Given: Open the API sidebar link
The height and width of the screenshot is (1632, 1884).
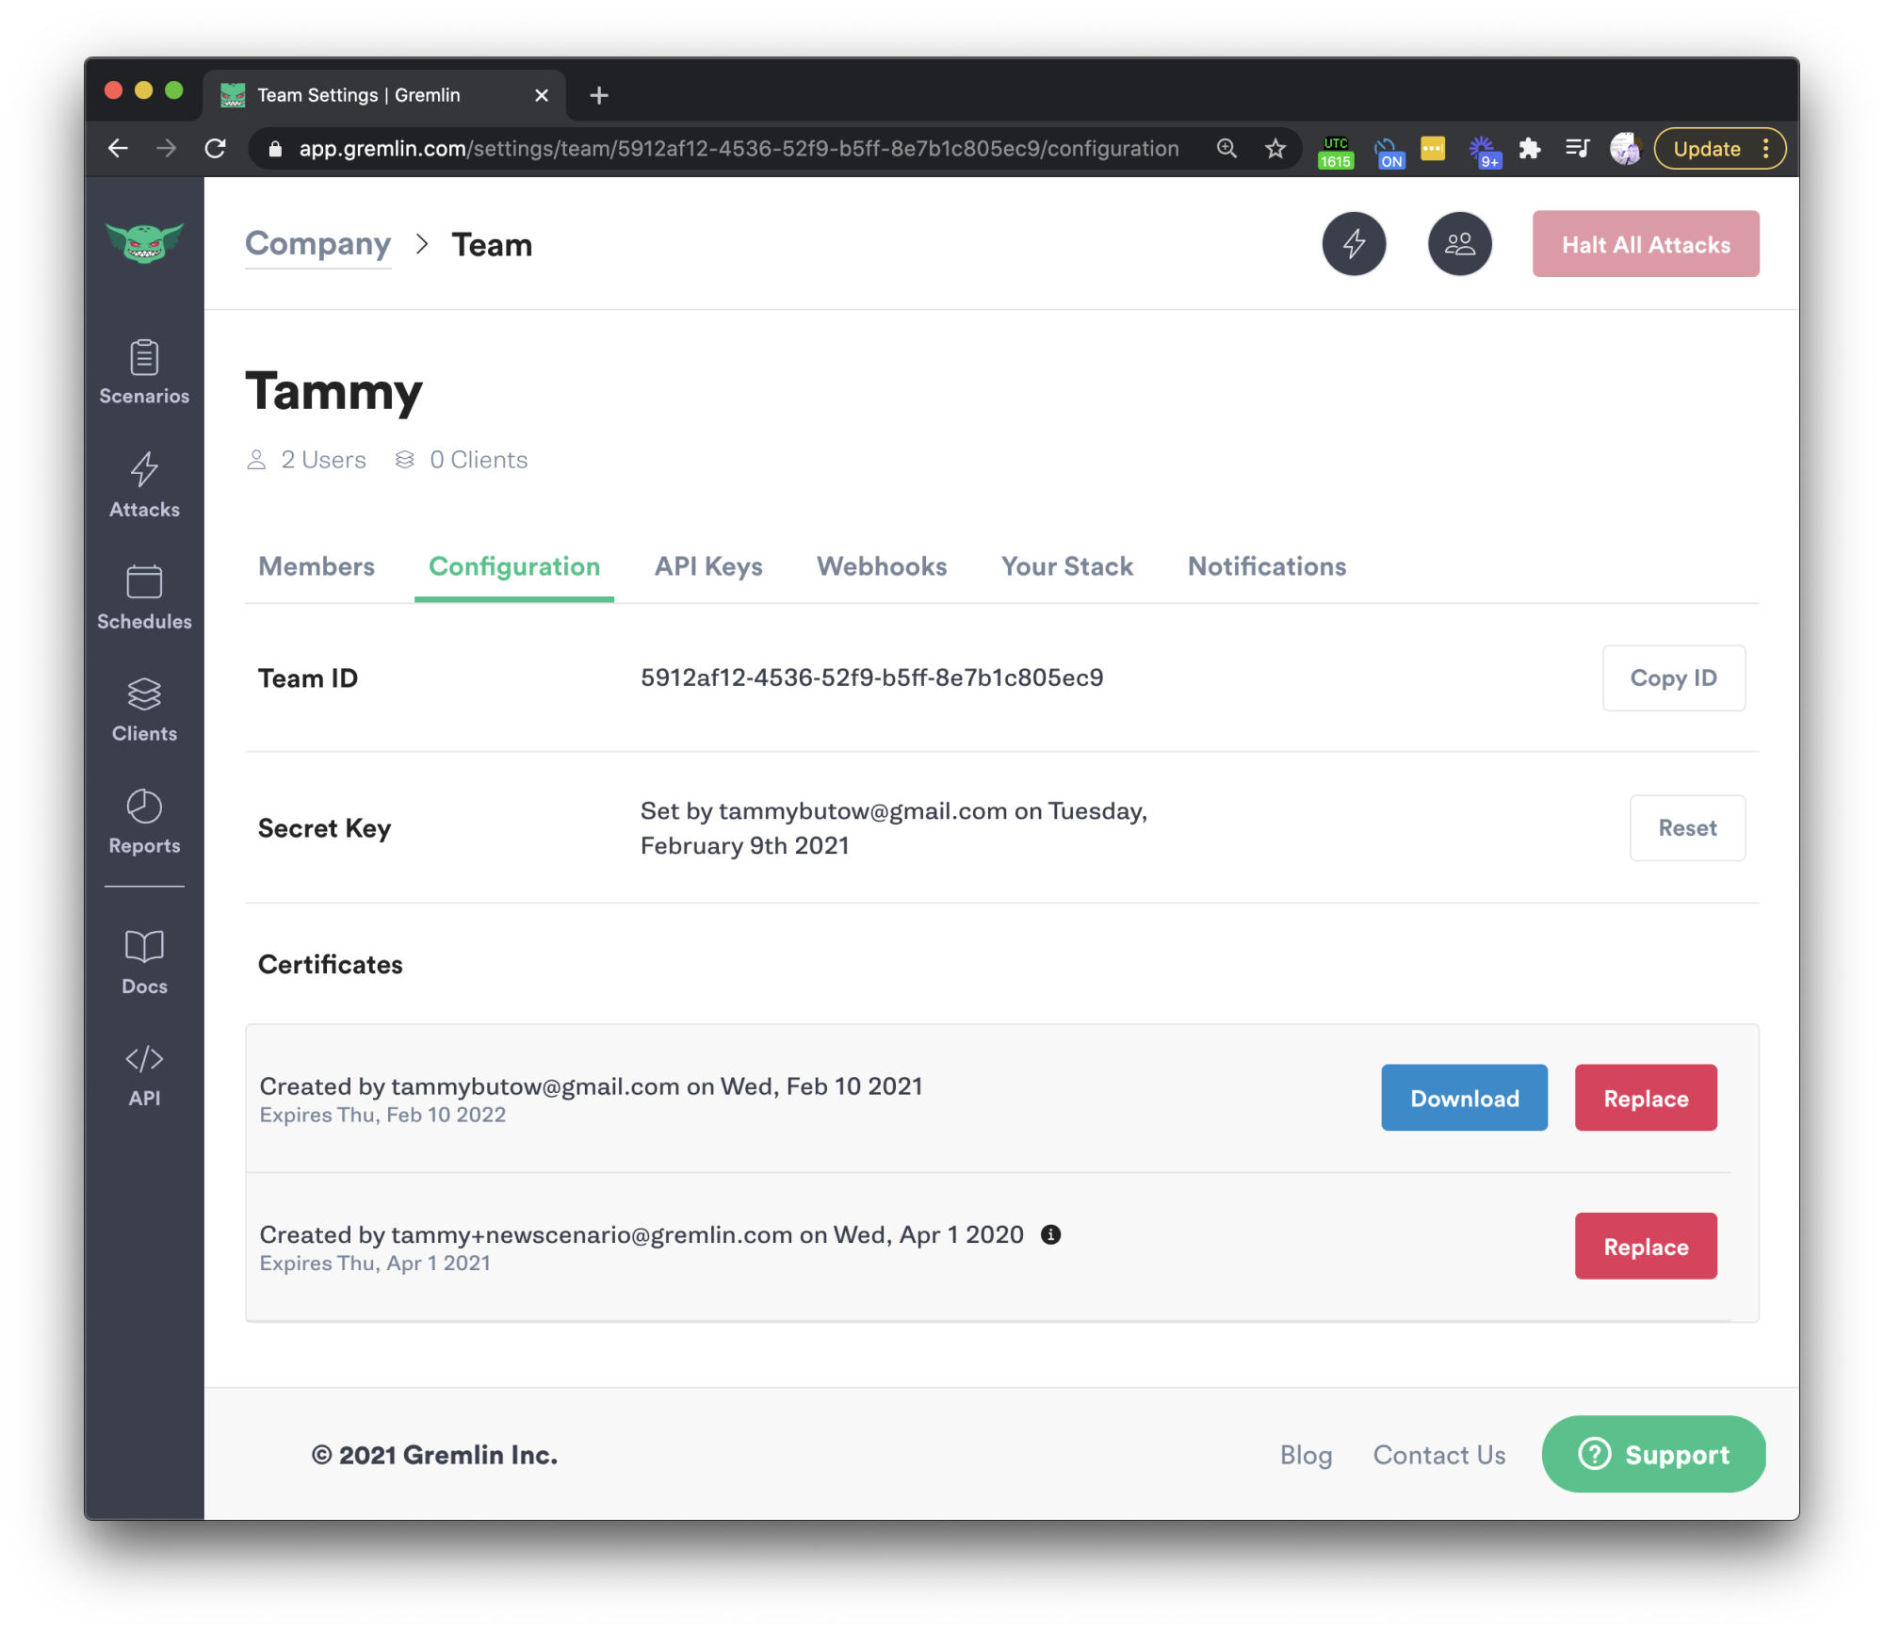Looking at the screenshot, I should tap(144, 1075).
